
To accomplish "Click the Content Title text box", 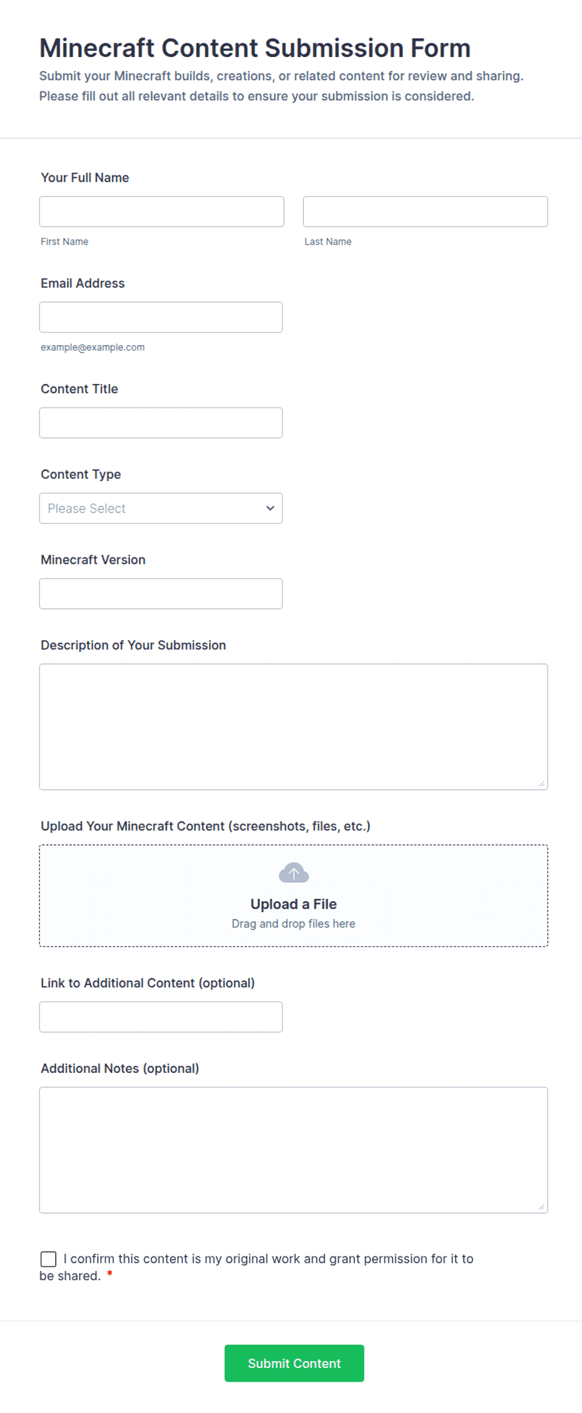I will tap(161, 423).
